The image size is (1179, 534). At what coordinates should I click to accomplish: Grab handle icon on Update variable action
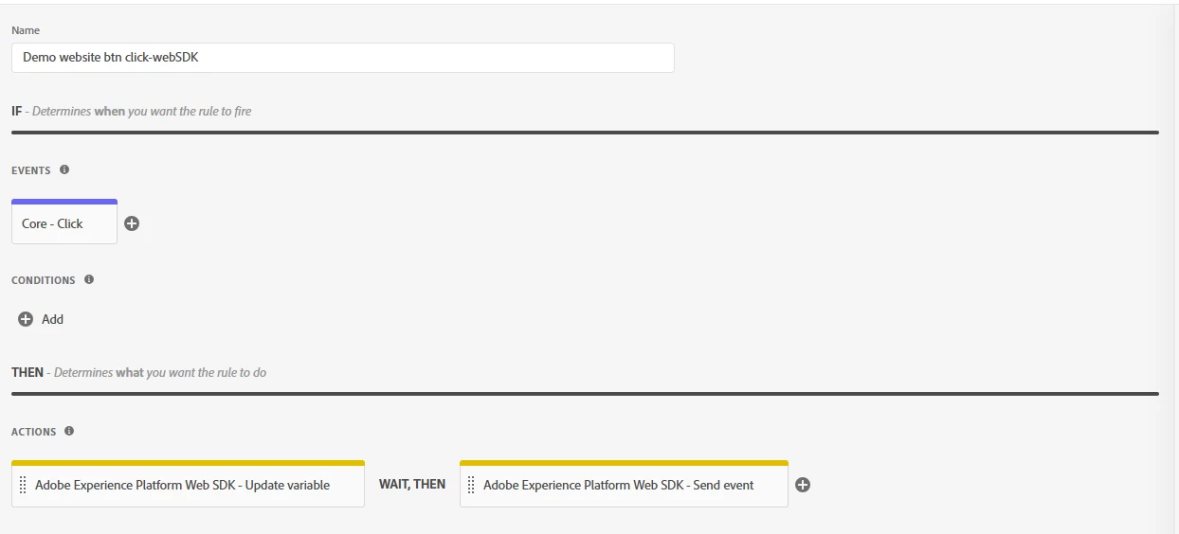click(23, 485)
